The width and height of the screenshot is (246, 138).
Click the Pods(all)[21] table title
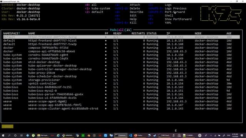pos(120,30)
